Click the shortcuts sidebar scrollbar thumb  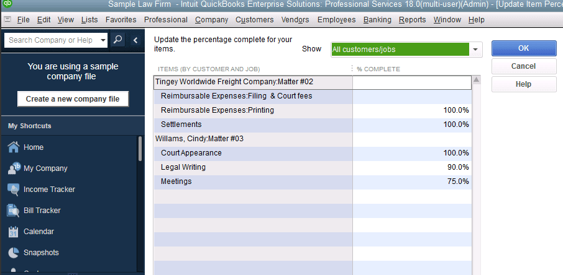click(140, 149)
